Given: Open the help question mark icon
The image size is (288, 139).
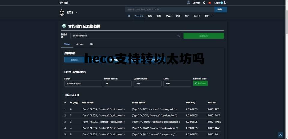Looking at the screenshot, I should [x=188, y=3].
